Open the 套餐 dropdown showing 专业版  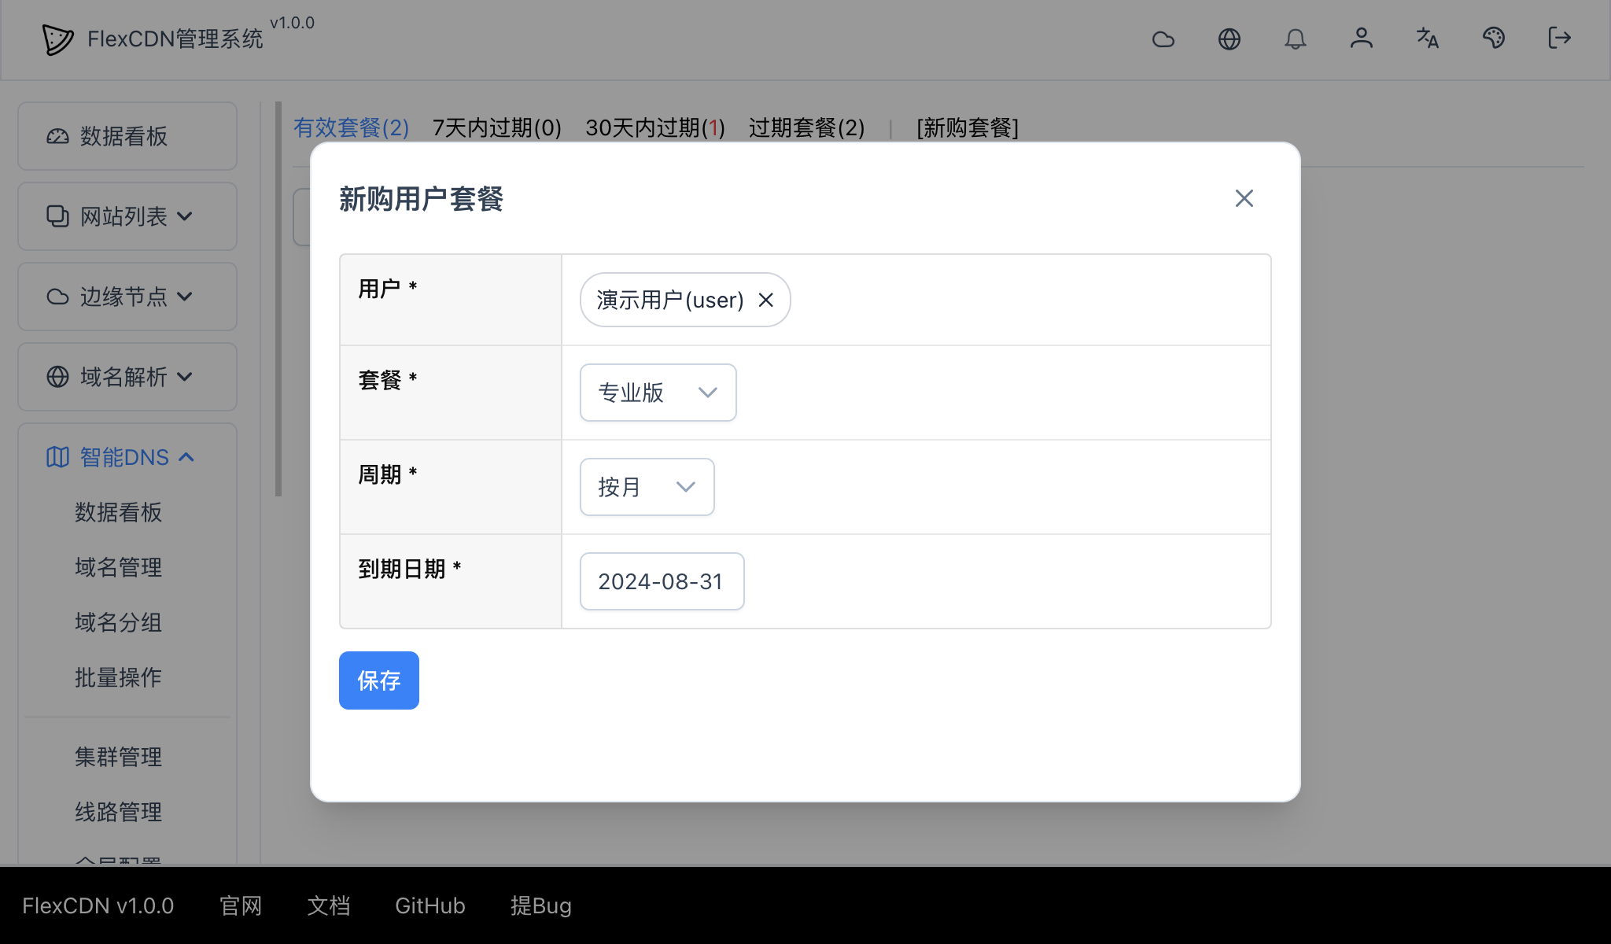[x=658, y=393]
